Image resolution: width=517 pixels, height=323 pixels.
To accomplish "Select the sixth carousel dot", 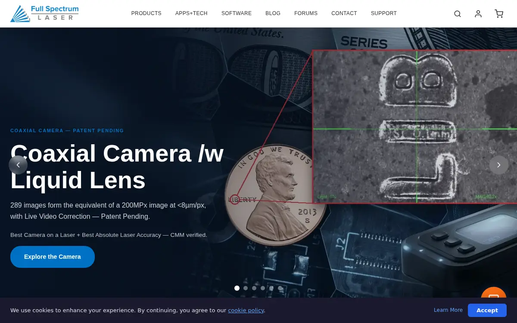I will coord(280,288).
